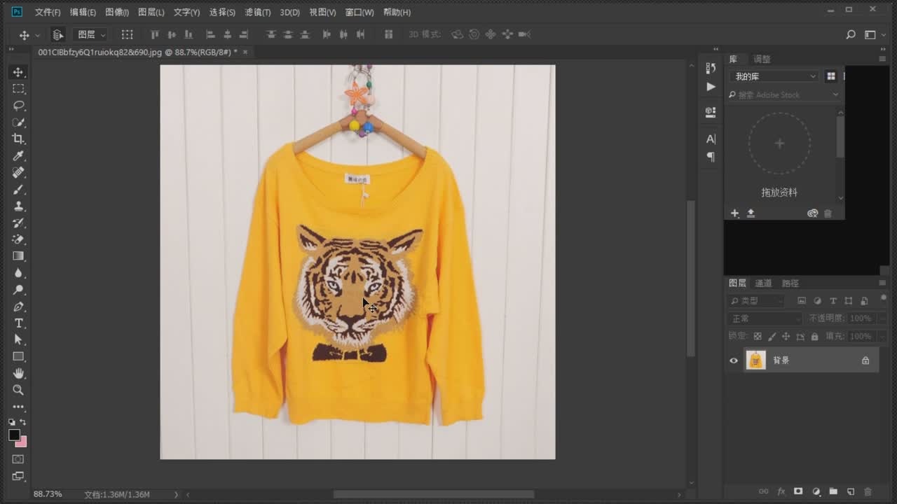Open the 滤镜(T) menu
Viewport: 897px width, 504px height.
coord(258,13)
